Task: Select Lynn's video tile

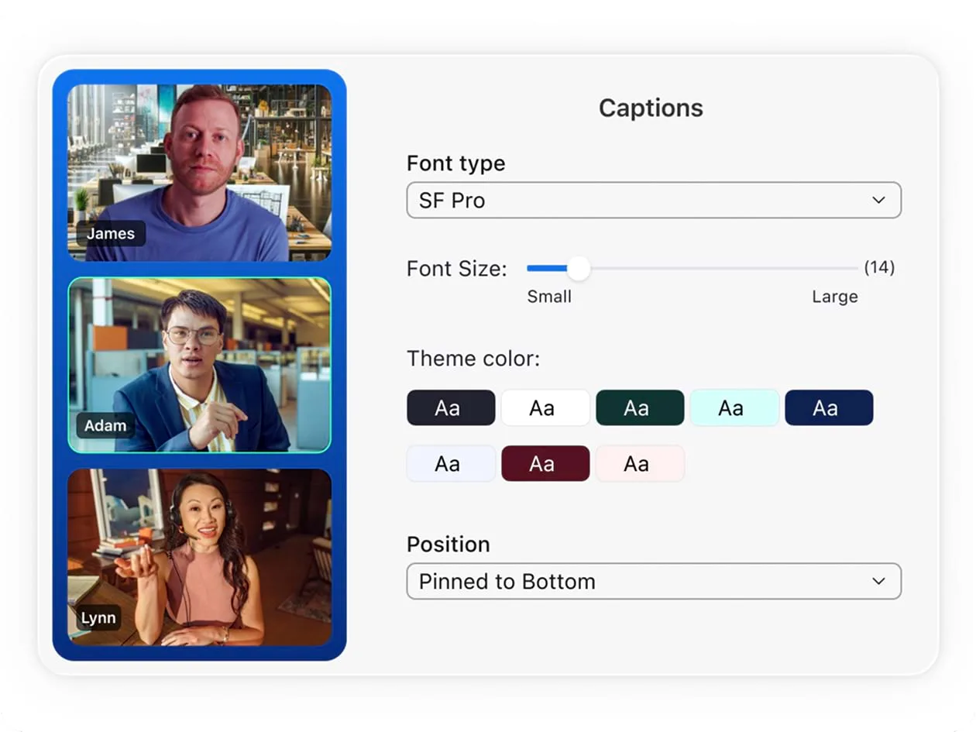Action: (199, 557)
